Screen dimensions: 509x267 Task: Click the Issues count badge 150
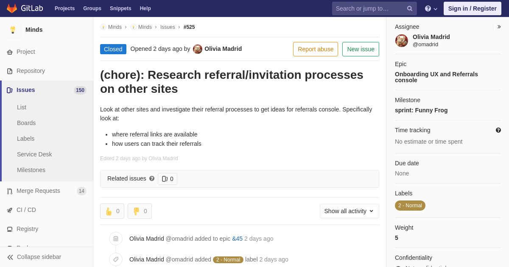coord(80,90)
